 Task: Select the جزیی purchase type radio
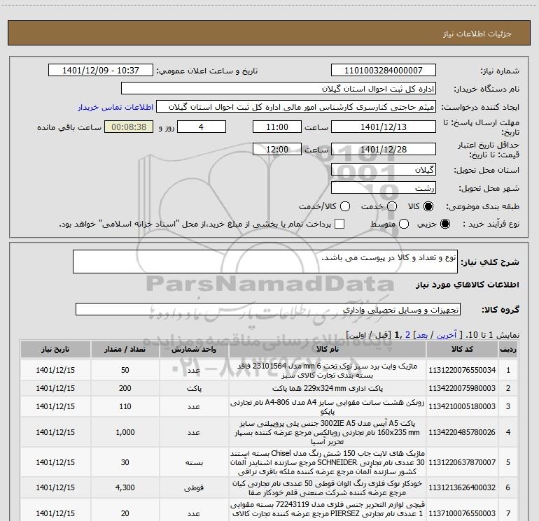pos(444,224)
